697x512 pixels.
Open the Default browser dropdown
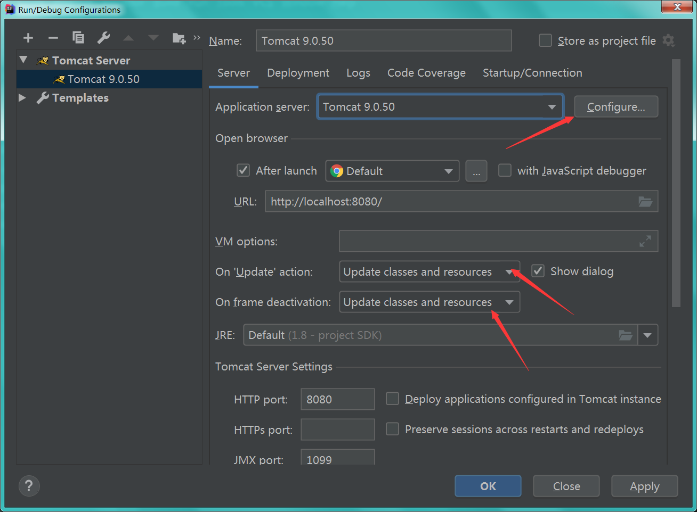click(392, 171)
